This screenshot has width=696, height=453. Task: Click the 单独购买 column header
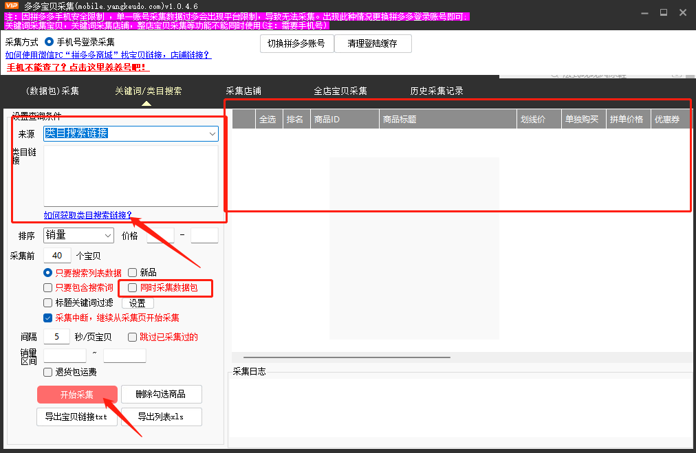click(x=584, y=119)
